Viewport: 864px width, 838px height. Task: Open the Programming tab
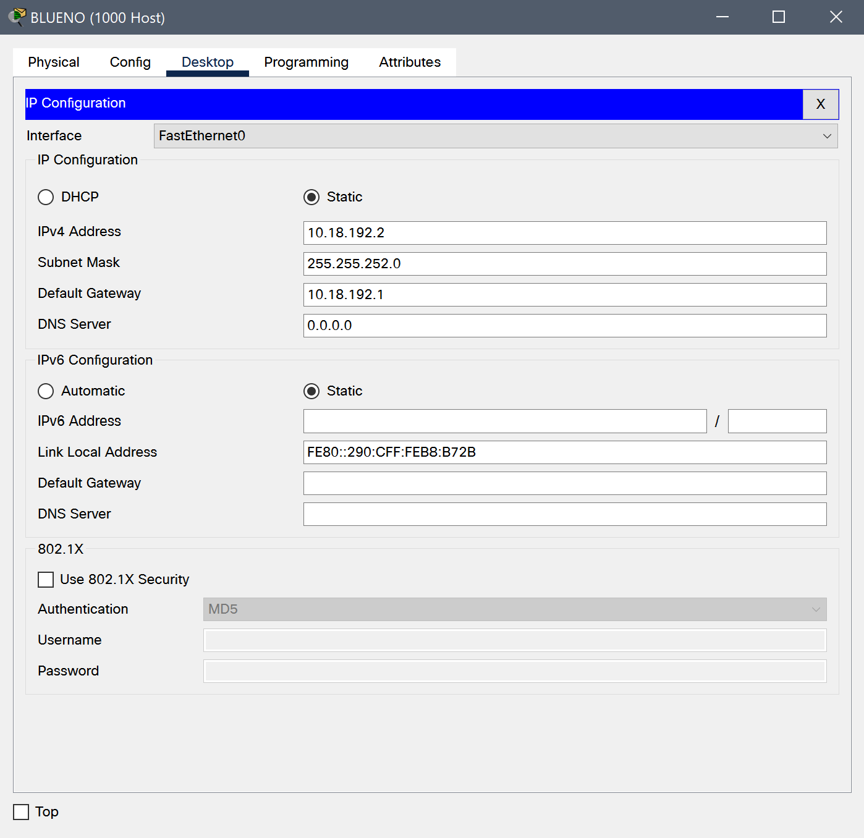pyautogui.click(x=307, y=62)
